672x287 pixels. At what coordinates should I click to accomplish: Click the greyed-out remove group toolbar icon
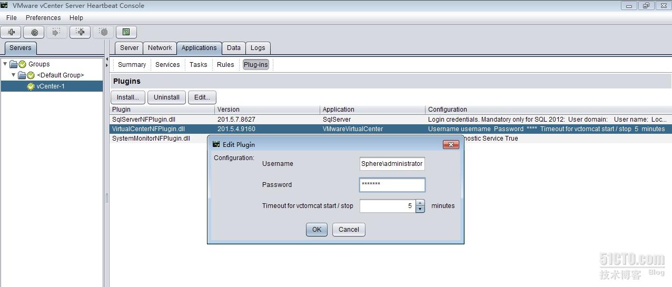(103, 32)
